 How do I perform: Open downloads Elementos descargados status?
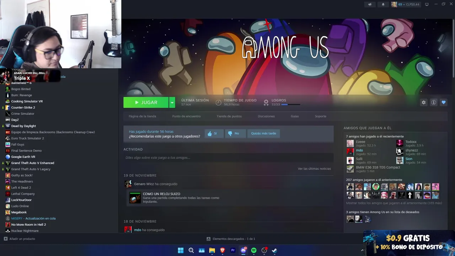click(x=231, y=239)
